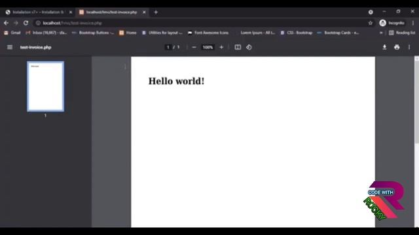Zoom out with the minus button
The image size is (419, 235).
click(194, 47)
